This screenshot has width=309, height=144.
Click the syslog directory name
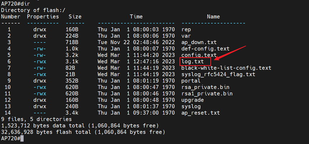pyautogui.click(x=191, y=106)
